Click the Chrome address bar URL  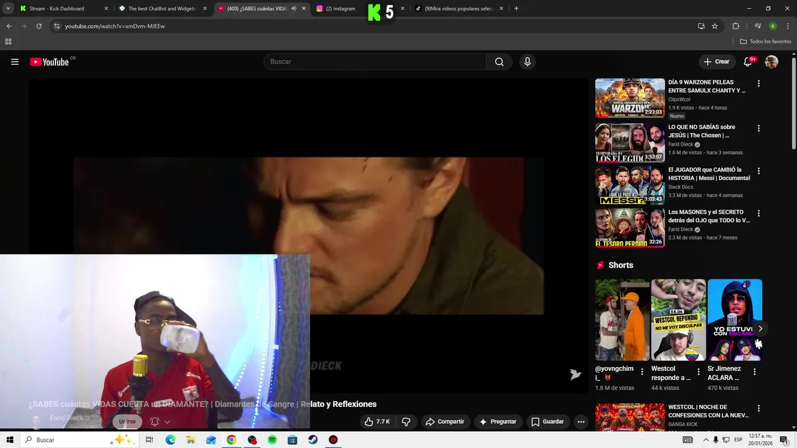click(x=115, y=26)
